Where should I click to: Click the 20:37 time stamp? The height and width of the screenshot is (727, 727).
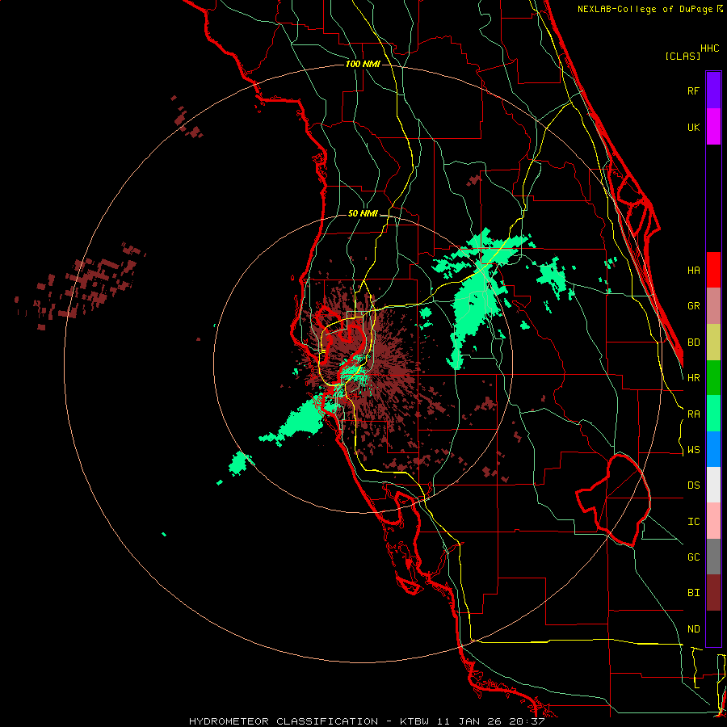(527, 721)
